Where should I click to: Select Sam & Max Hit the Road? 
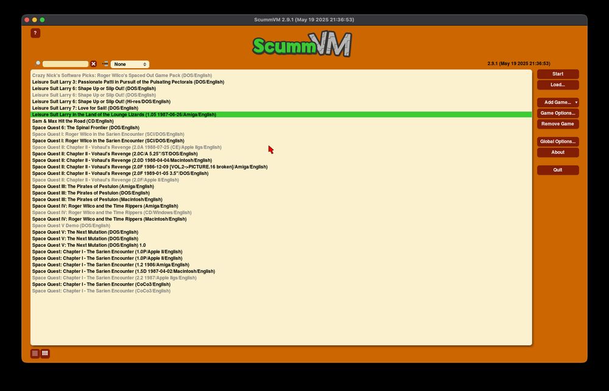281,121
